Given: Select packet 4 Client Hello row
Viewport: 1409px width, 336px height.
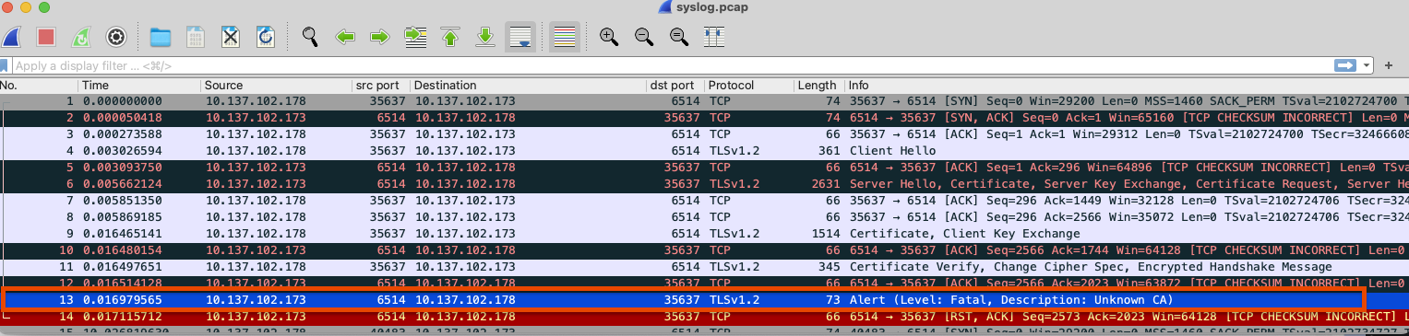Looking at the screenshot, I should coord(704,151).
